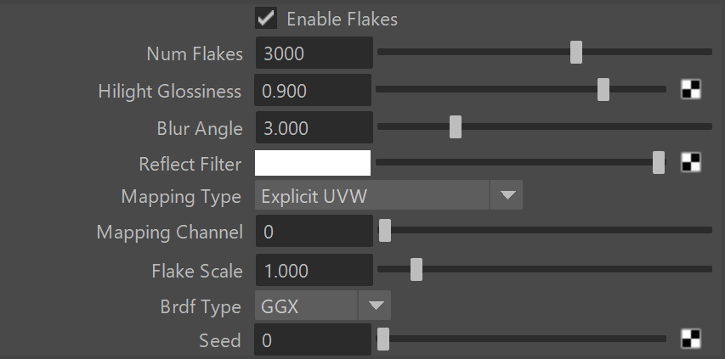Image resolution: width=725 pixels, height=359 pixels.
Task: Click the Blur Angle slider handle
Action: tap(456, 126)
